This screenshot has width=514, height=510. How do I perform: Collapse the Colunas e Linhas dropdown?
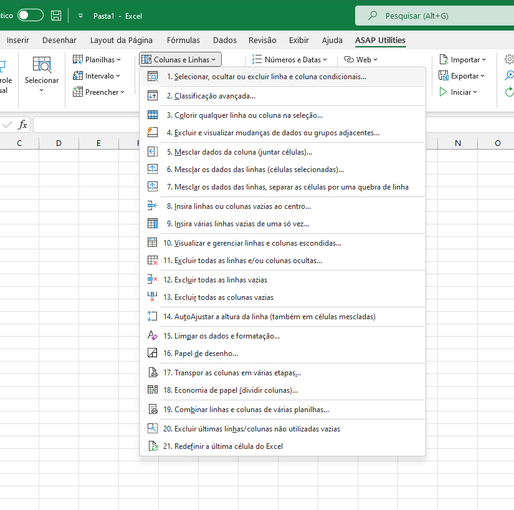180,60
